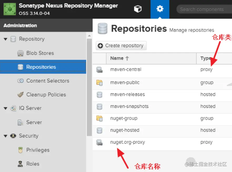This screenshot has width=232, height=172.
Task: Sort by the Name column header
Action: click(151, 58)
